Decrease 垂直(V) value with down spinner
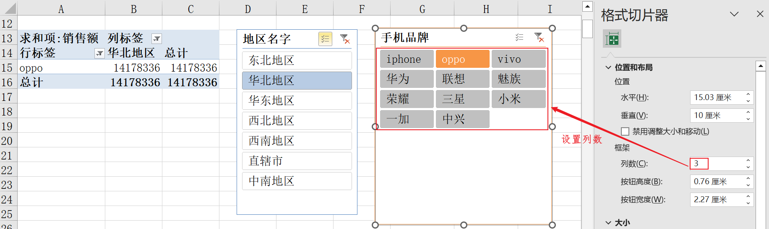The height and width of the screenshot is (229, 769). 748,119
